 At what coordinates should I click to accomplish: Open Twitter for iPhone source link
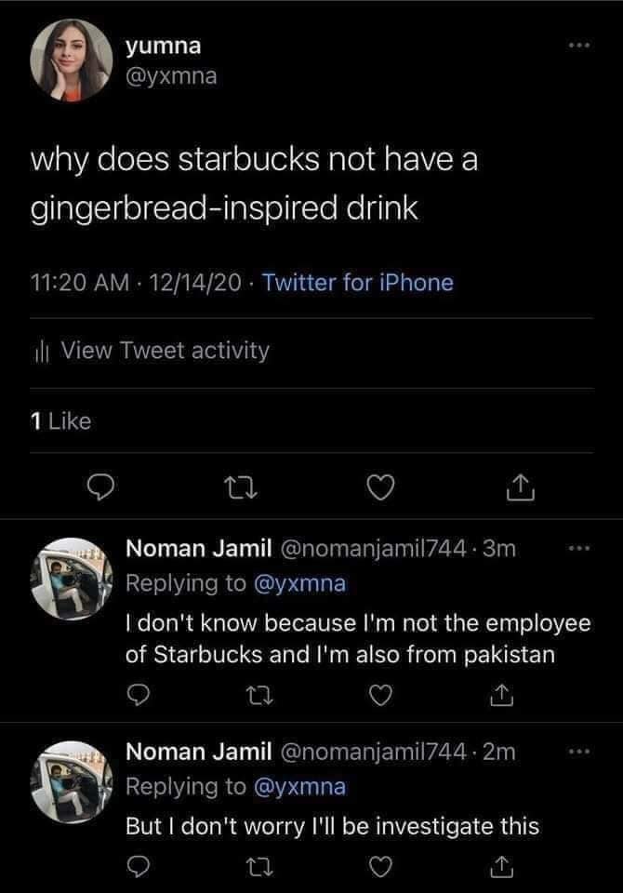click(358, 282)
